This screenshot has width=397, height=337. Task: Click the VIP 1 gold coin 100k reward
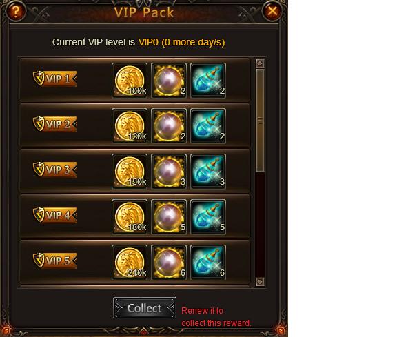(130, 81)
